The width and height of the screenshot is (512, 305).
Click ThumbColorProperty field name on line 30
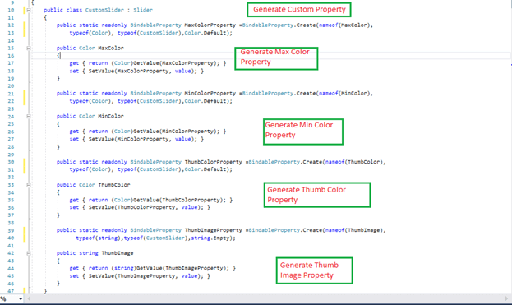(x=213, y=162)
